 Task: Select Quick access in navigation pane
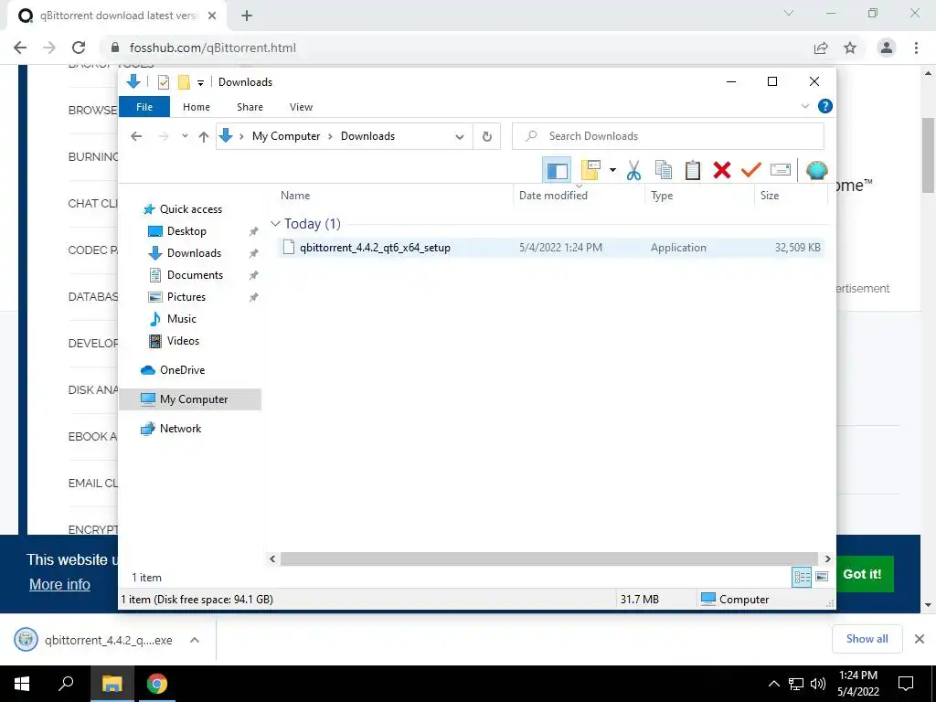(x=190, y=209)
